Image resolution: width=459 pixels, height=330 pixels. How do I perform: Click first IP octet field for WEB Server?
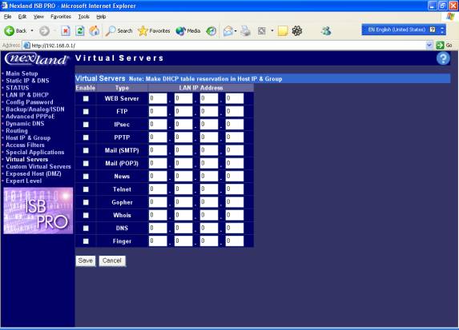[158, 98]
